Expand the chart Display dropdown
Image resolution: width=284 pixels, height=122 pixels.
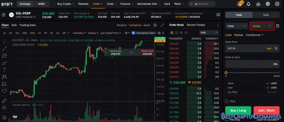(x=93, y=33)
